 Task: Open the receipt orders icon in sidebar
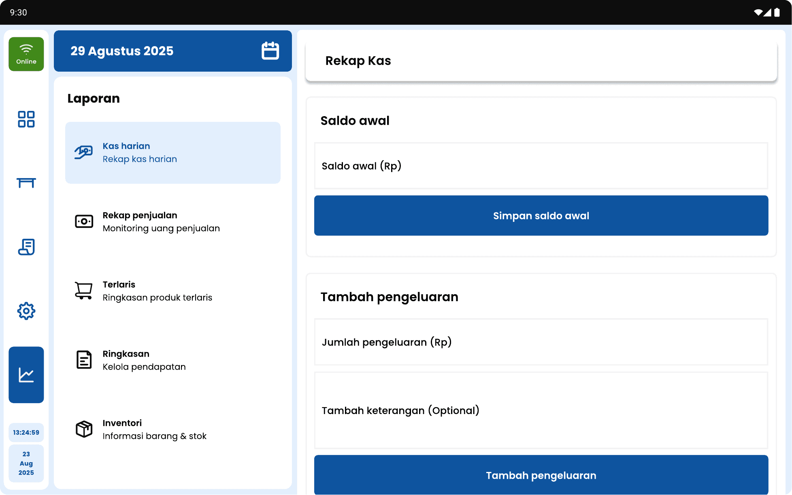(x=26, y=247)
